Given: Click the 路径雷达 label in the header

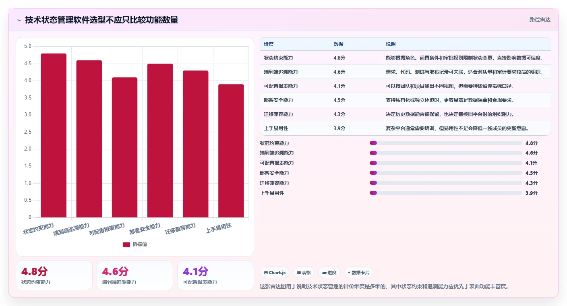Looking at the screenshot, I should pos(540,19).
